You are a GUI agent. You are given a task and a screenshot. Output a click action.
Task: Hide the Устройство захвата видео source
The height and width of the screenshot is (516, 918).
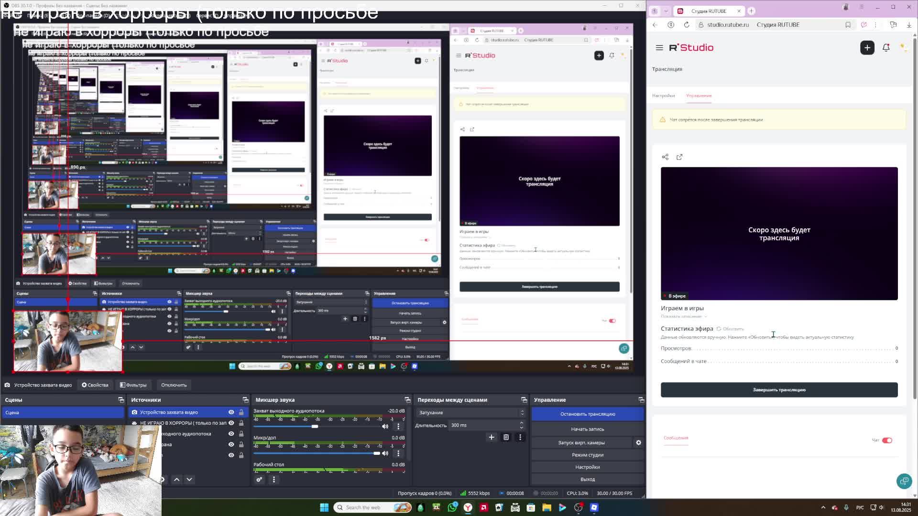[231, 412]
